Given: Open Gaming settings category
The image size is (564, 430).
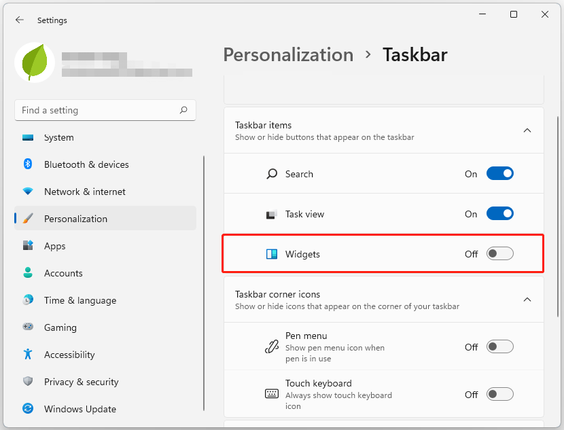Looking at the screenshot, I should (x=105, y=327).
